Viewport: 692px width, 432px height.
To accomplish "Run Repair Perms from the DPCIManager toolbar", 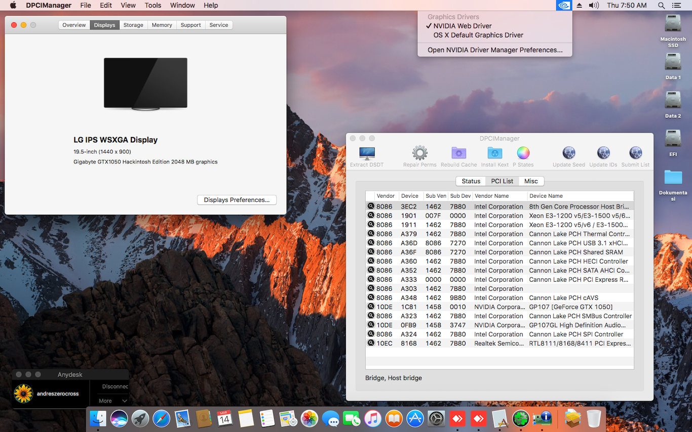I will tap(419, 153).
